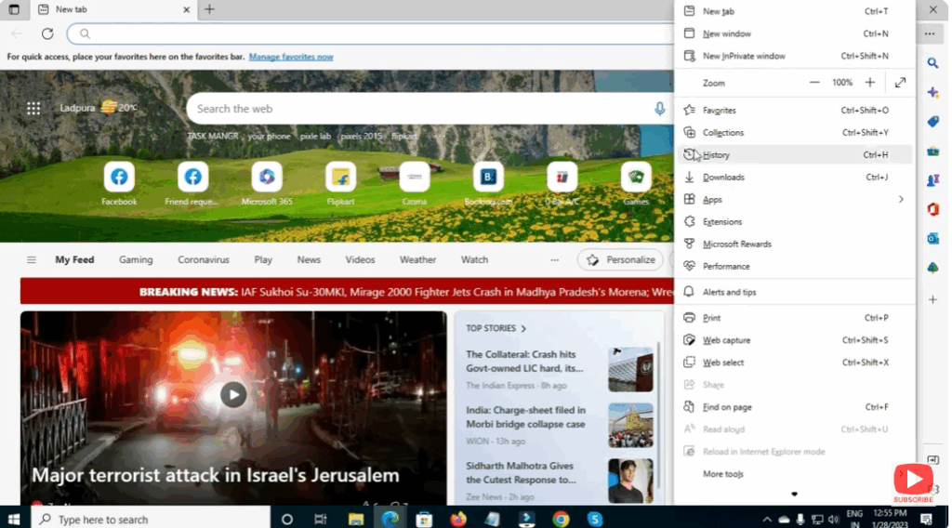Viewport: 952px width, 528px height.
Task: Click the browser refresh button
Action: [x=47, y=34]
